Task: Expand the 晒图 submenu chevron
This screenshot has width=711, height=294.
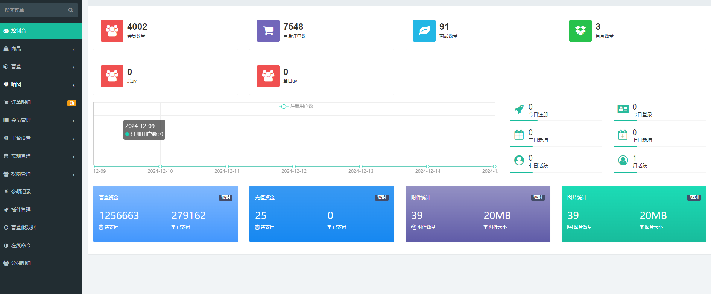Action: [x=74, y=85]
